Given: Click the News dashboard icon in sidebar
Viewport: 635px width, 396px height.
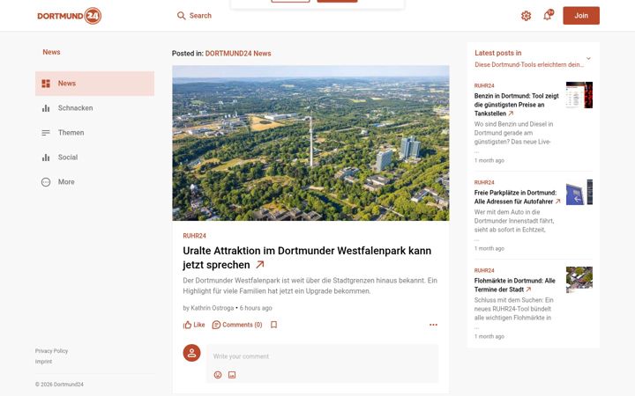Looking at the screenshot, I should (46, 84).
